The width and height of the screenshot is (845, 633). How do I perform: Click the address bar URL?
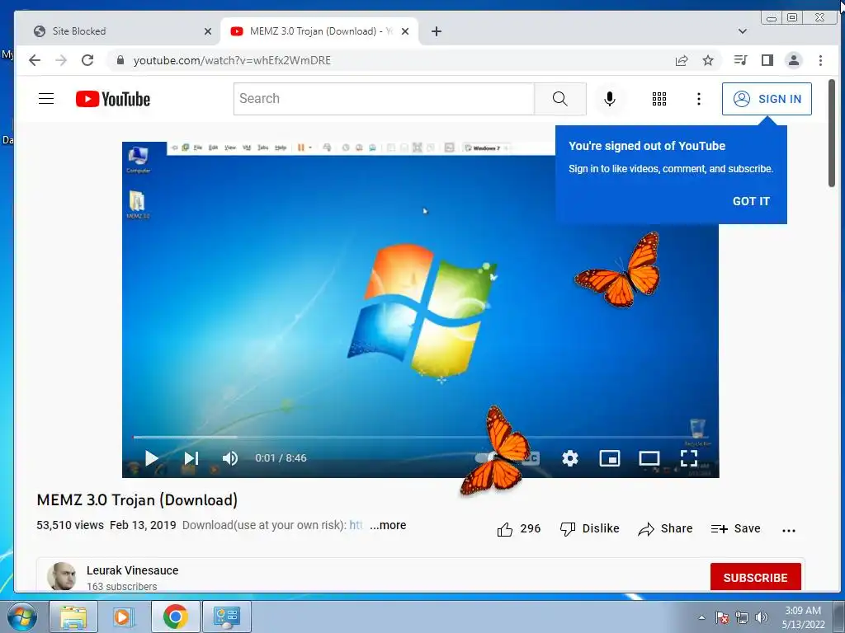[232, 60]
